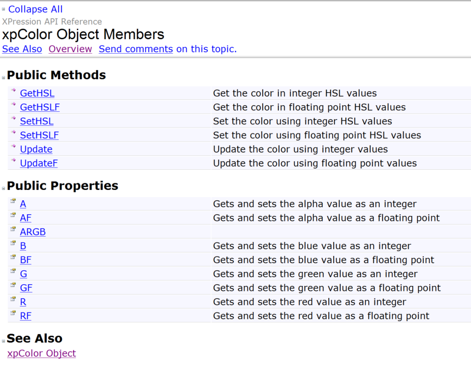The image size is (471, 376).
Task: Click the method icon beside SetHSLF
Action: coord(14,133)
